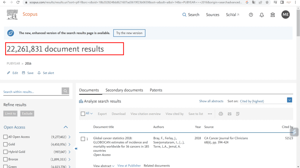Reload the Scopus page
Viewport: 300px width, 168px height.
click(18, 2)
